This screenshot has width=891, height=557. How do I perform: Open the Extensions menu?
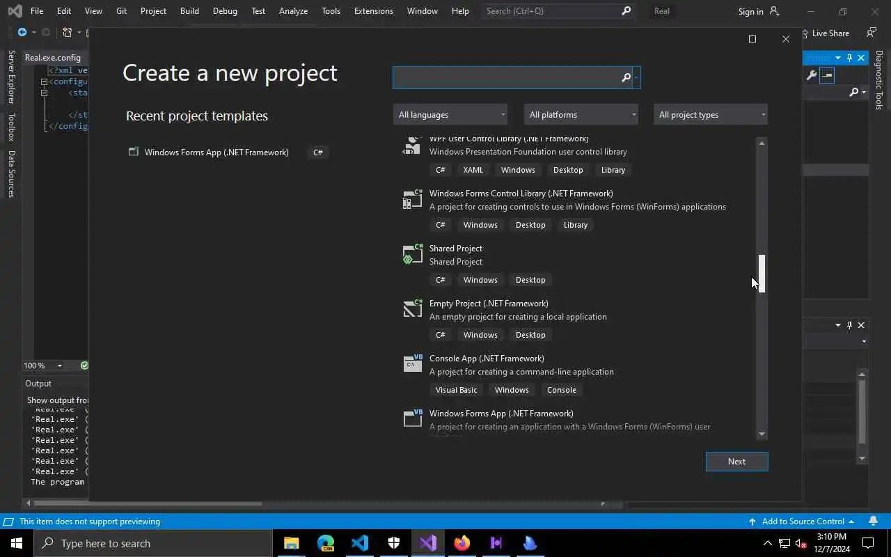(x=373, y=11)
